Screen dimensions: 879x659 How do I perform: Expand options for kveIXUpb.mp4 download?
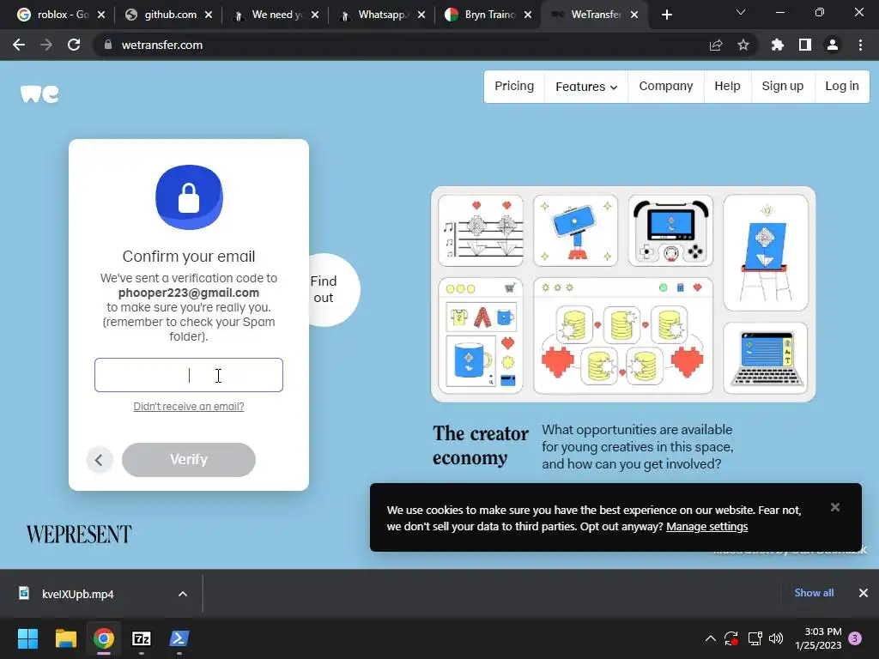pos(183,594)
